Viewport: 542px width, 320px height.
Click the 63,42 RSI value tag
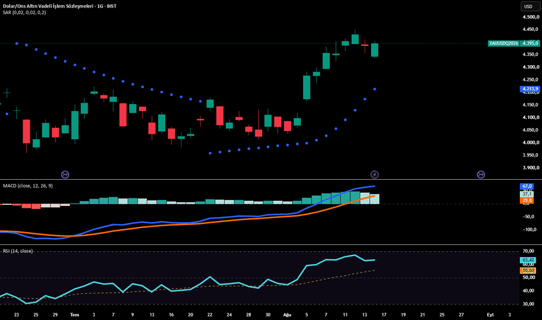(x=528, y=260)
